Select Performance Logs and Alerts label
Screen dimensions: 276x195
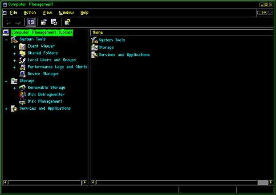tap(57, 67)
